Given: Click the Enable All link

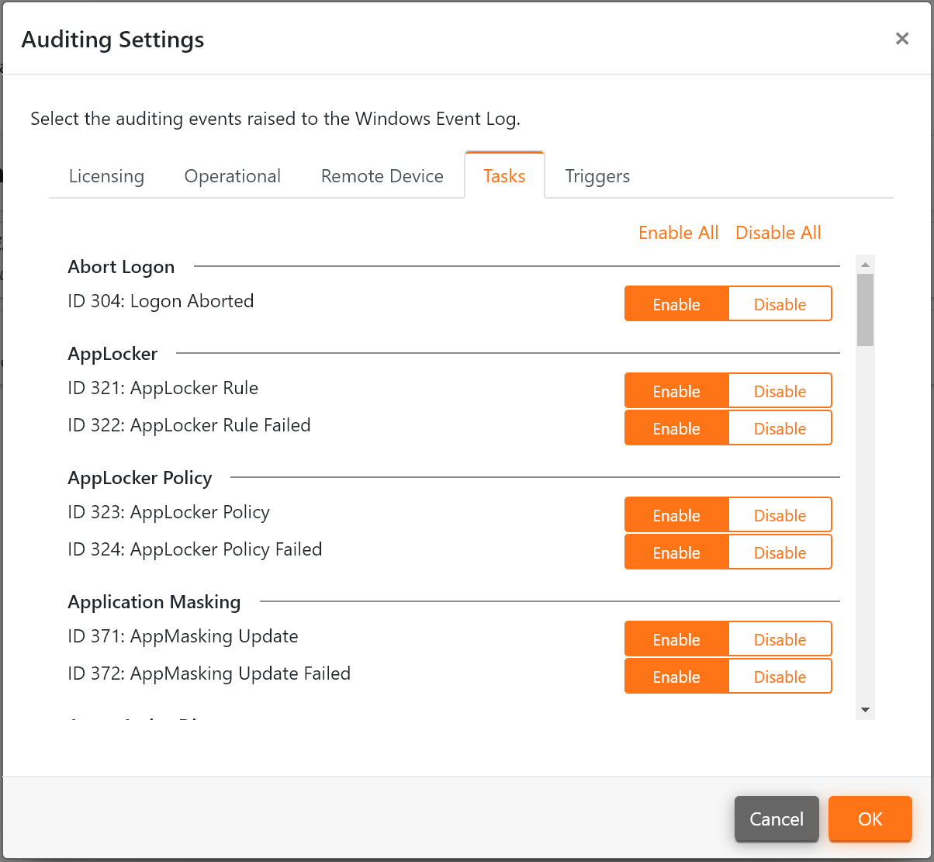Looking at the screenshot, I should [678, 233].
